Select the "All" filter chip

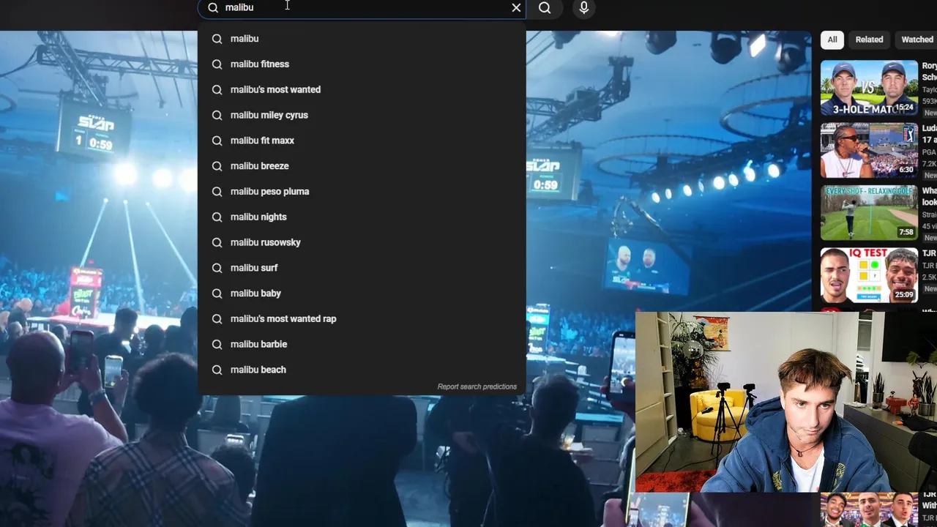(x=832, y=40)
